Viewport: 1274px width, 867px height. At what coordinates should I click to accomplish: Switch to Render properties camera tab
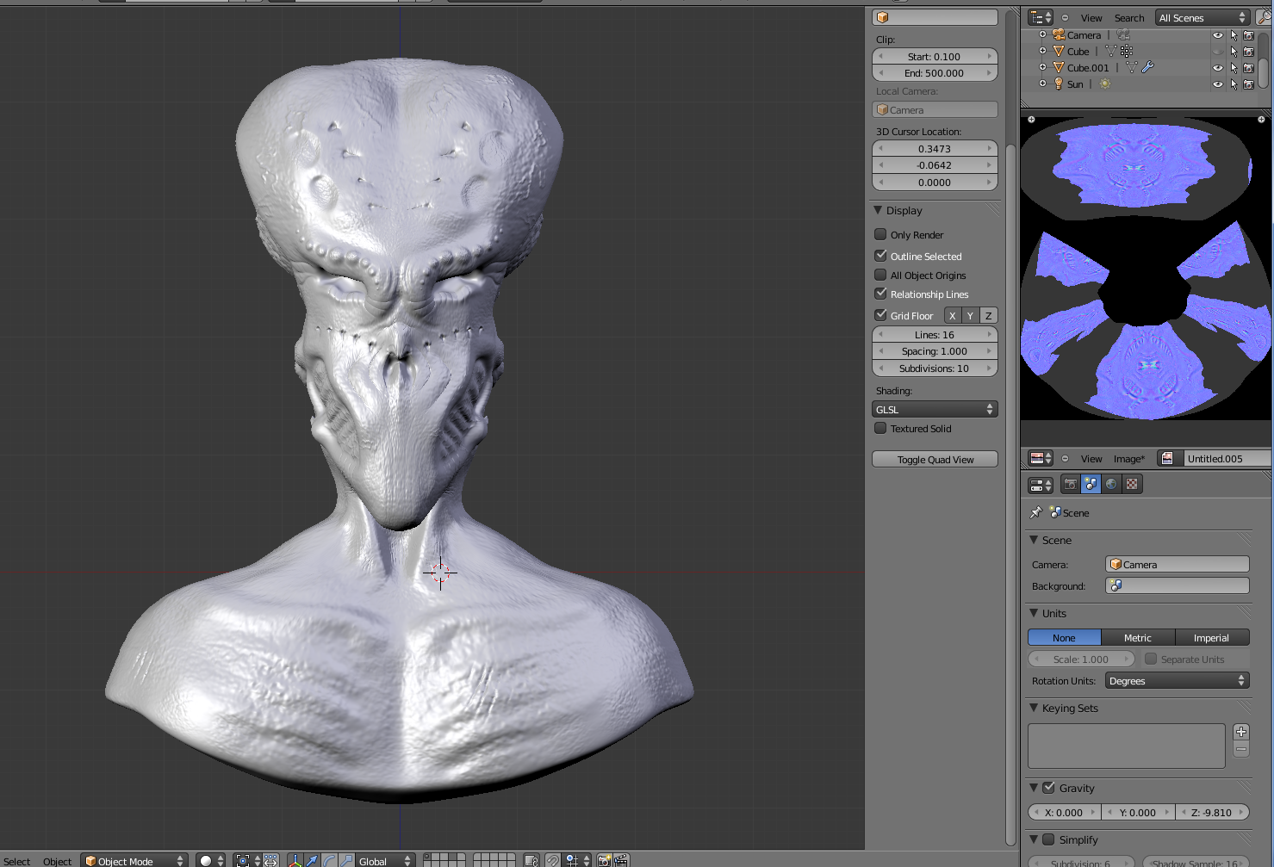point(1071,484)
